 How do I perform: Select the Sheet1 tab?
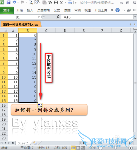pyautogui.click(x=23, y=143)
